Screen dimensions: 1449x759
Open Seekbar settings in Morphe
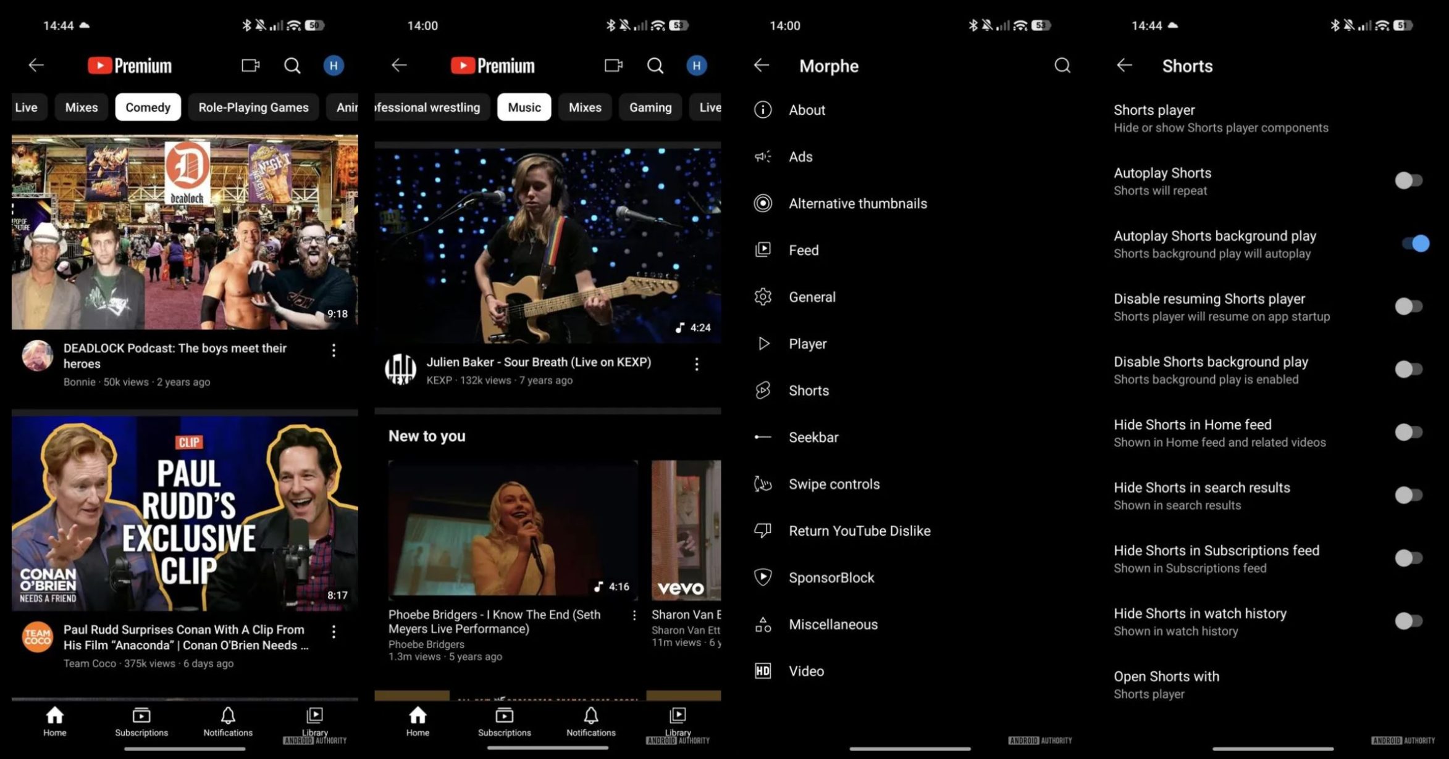813,438
